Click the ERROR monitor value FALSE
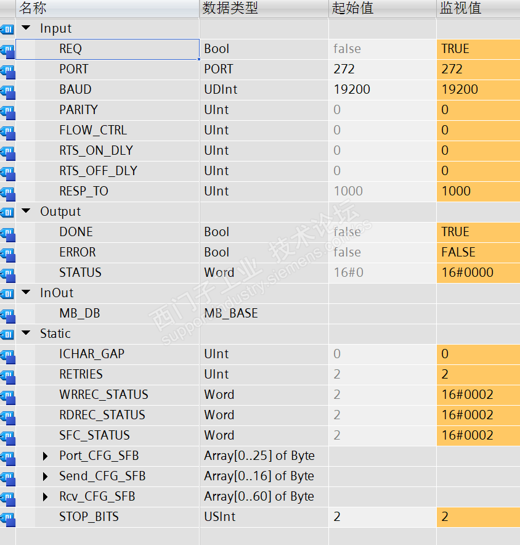 [x=478, y=252]
